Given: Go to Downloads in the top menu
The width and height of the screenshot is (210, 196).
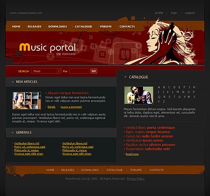Looking at the screenshot, I should click(x=58, y=26).
